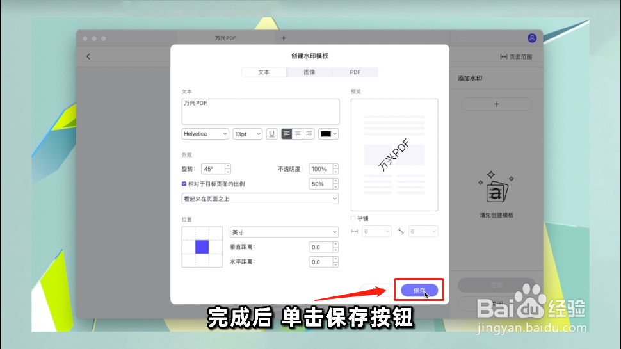
Task: Add watermark template with plus button
Action: point(497,104)
